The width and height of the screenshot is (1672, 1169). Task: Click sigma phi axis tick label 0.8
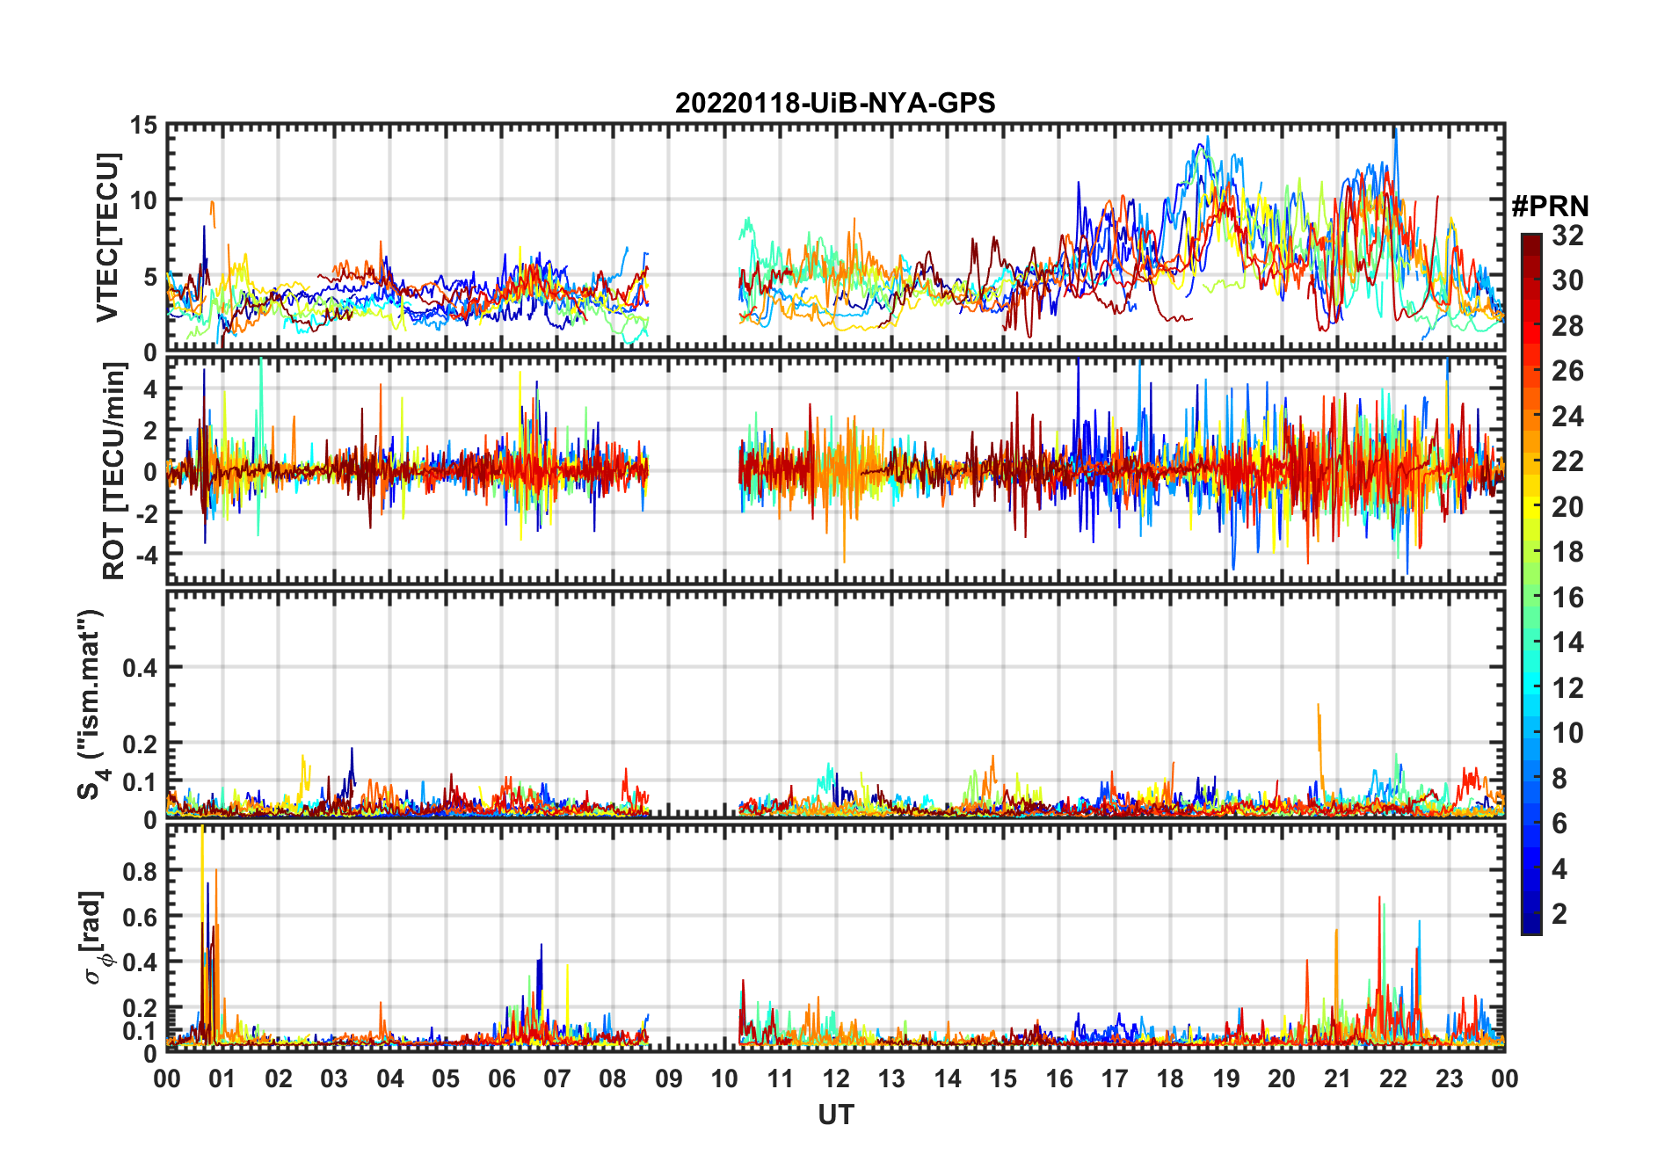140,872
